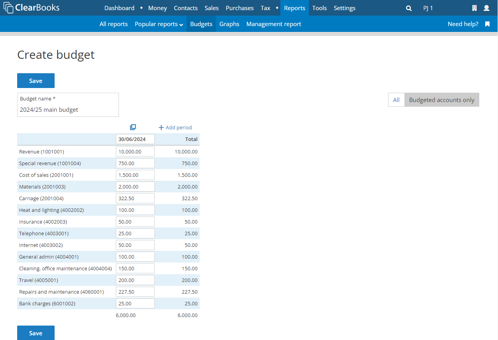Click the Add period link
The width and height of the screenshot is (498, 340).
(x=175, y=127)
